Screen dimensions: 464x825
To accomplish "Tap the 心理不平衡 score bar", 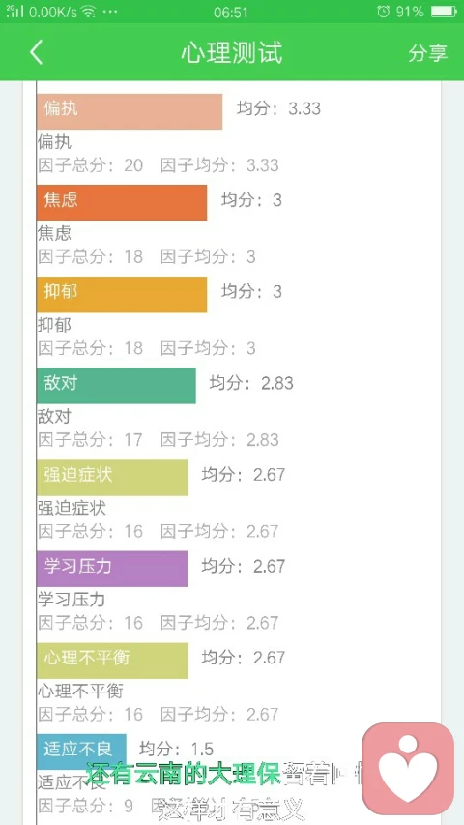I will click(x=112, y=661).
